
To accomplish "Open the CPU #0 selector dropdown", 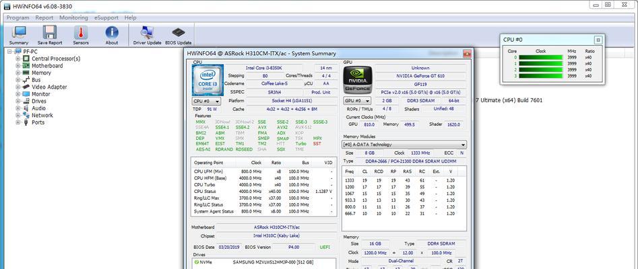I will click(206, 101).
